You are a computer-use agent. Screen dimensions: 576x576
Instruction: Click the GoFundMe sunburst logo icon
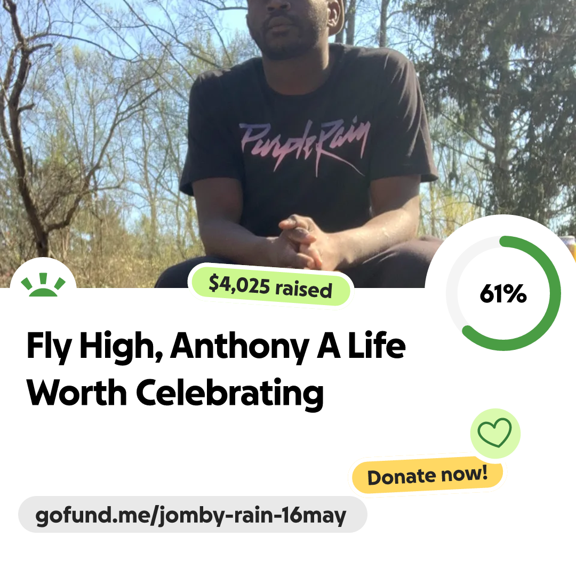43,285
